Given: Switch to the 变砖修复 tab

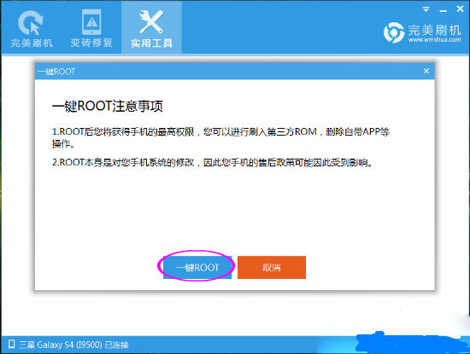Looking at the screenshot, I should [x=91, y=28].
